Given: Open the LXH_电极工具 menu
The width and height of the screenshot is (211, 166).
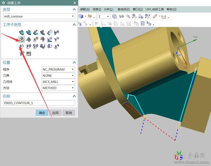Looking at the screenshot, I should pyautogui.click(x=155, y=9).
